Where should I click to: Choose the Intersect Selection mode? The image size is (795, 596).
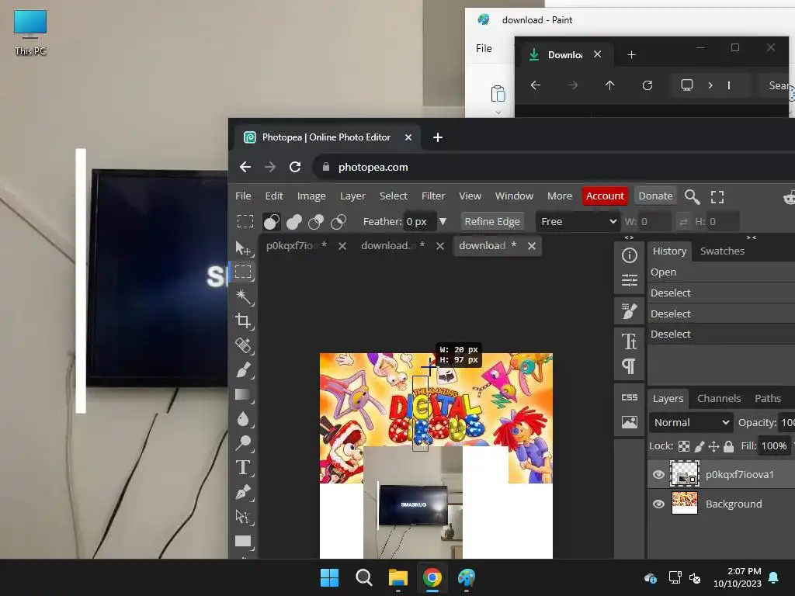[x=338, y=221]
